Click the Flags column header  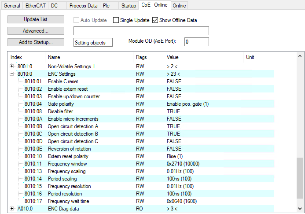(x=149, y=57)
